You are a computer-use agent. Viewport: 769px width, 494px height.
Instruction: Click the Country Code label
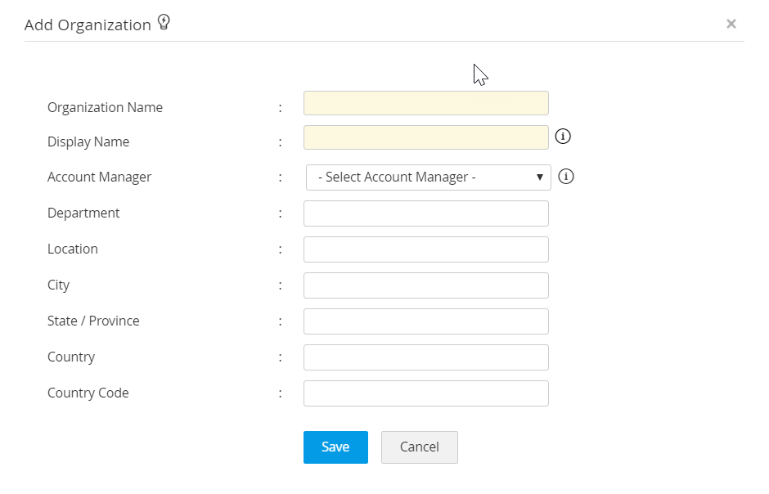pos(88,393)
